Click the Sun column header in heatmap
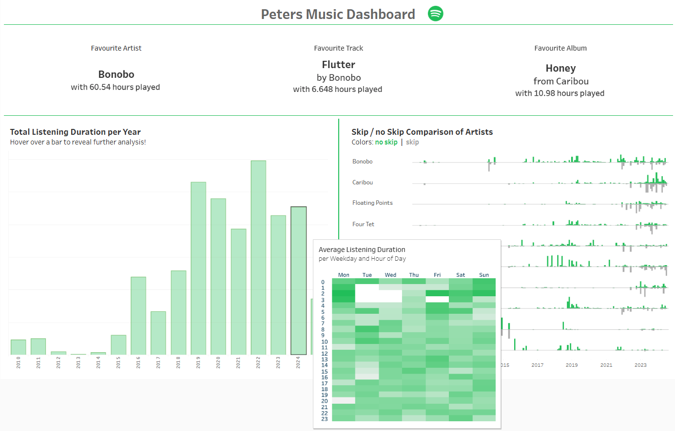Screen dimensions: 675x431 coord(484,275)
